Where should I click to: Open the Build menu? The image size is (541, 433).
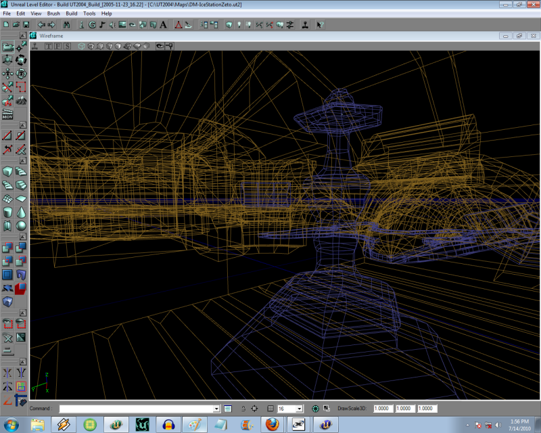(x=72, y=14)
